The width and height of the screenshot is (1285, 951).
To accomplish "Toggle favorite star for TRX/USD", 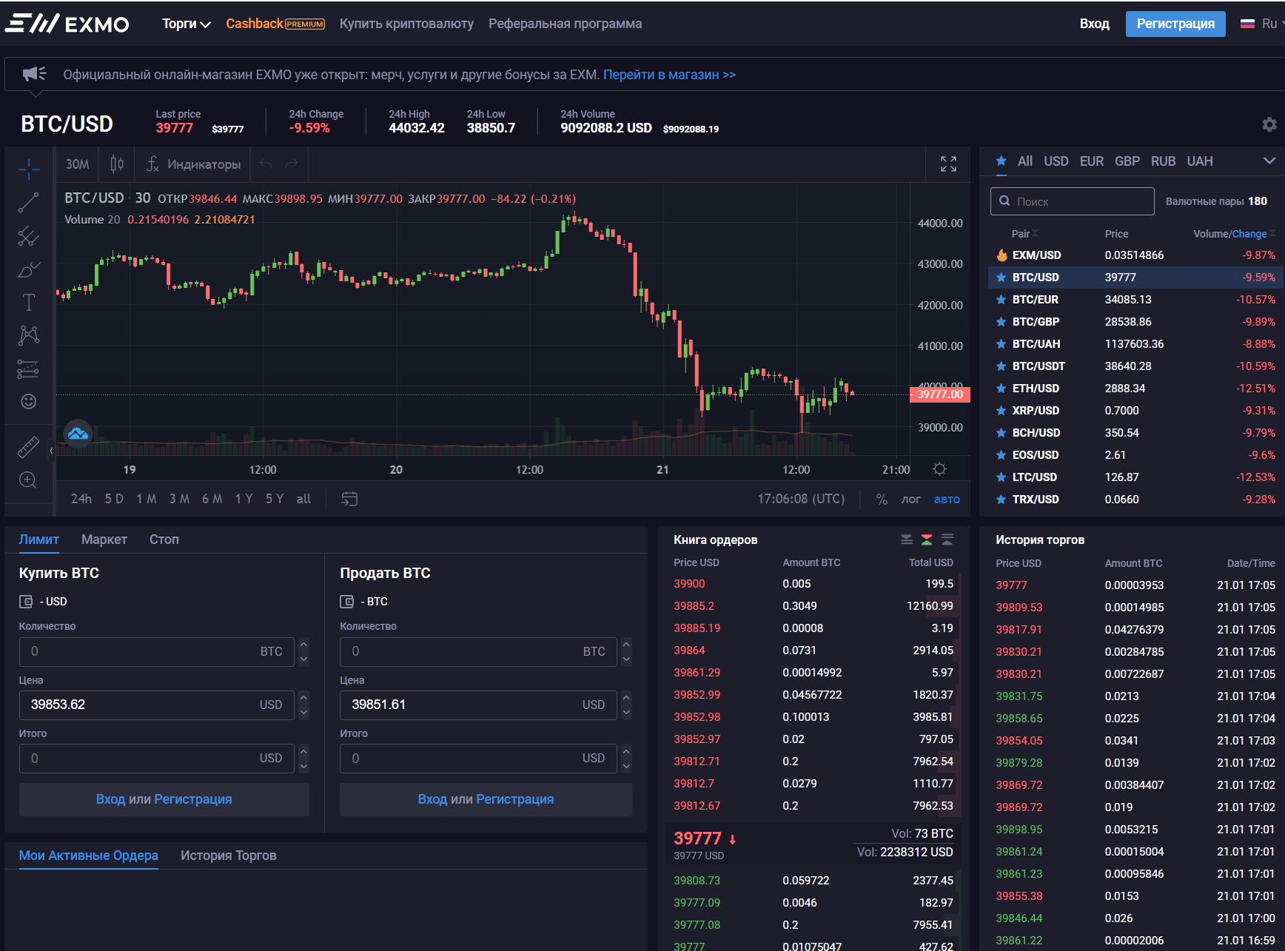I will click(x=1001, y=500).
